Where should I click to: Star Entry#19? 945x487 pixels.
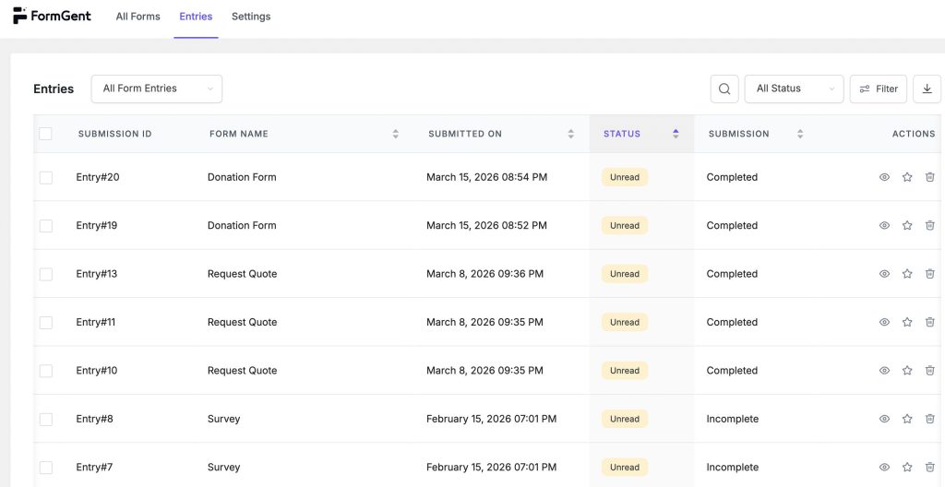pyautogui.click(x=907, y=225)
